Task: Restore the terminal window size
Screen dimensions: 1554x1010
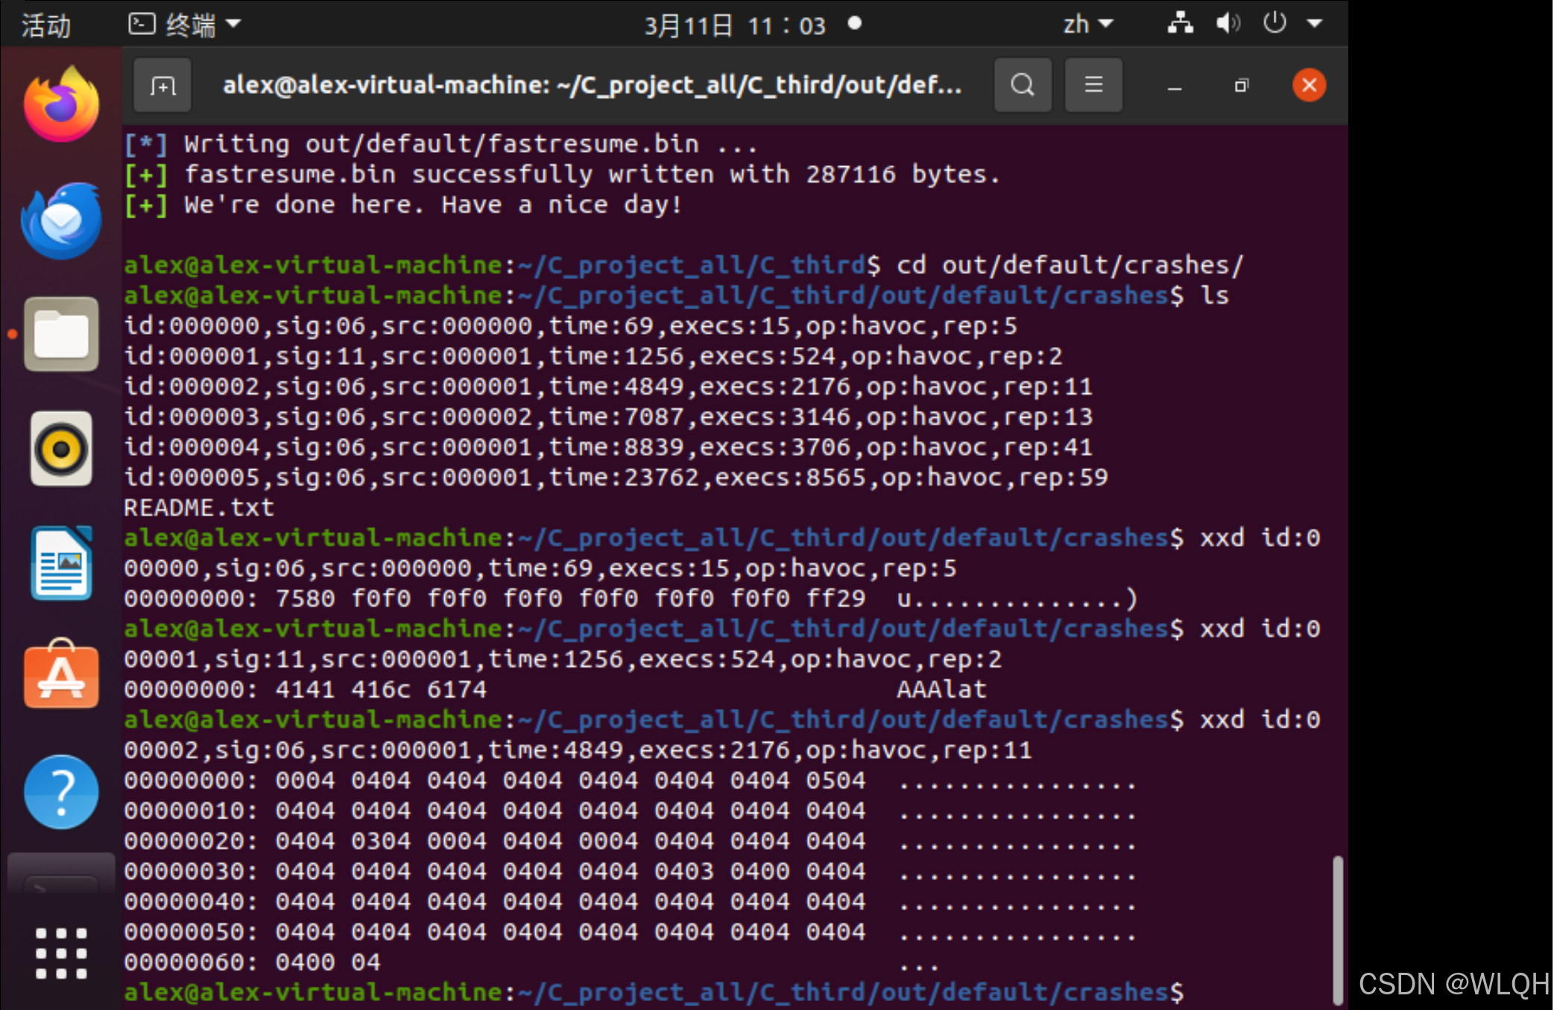Action: (x=1241, y=86)
